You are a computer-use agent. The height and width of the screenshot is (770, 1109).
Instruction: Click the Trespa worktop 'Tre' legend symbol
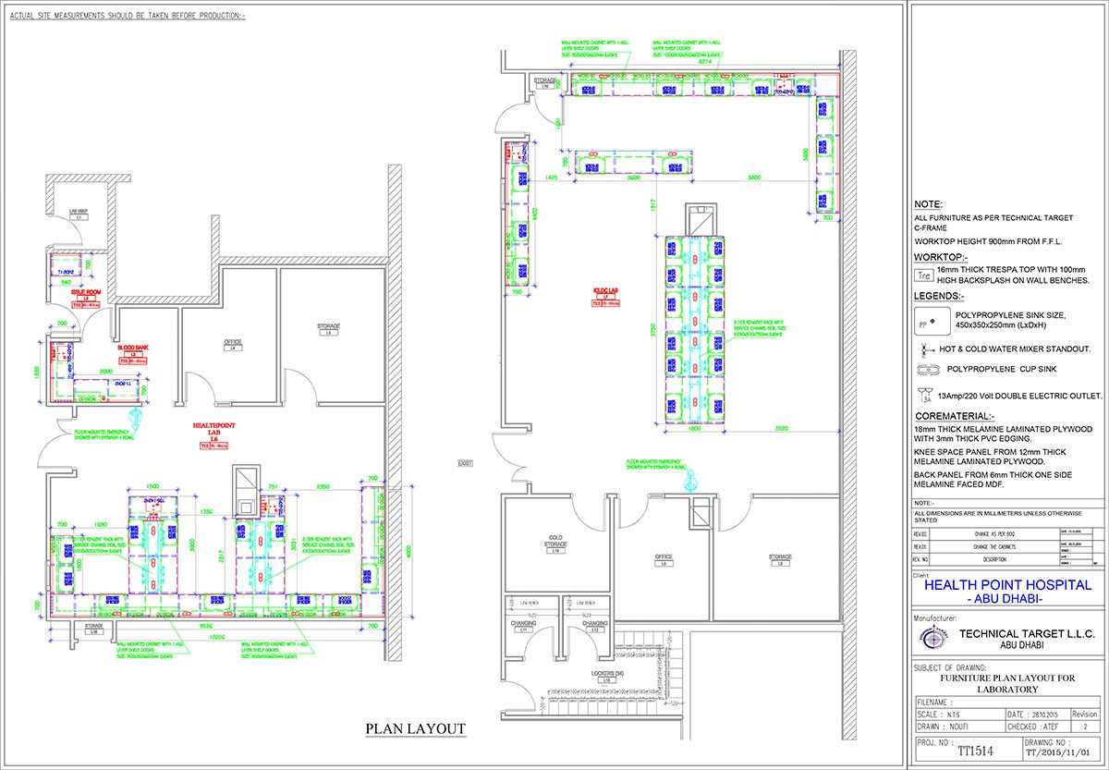pyautogui.click(x=922, y=275)
